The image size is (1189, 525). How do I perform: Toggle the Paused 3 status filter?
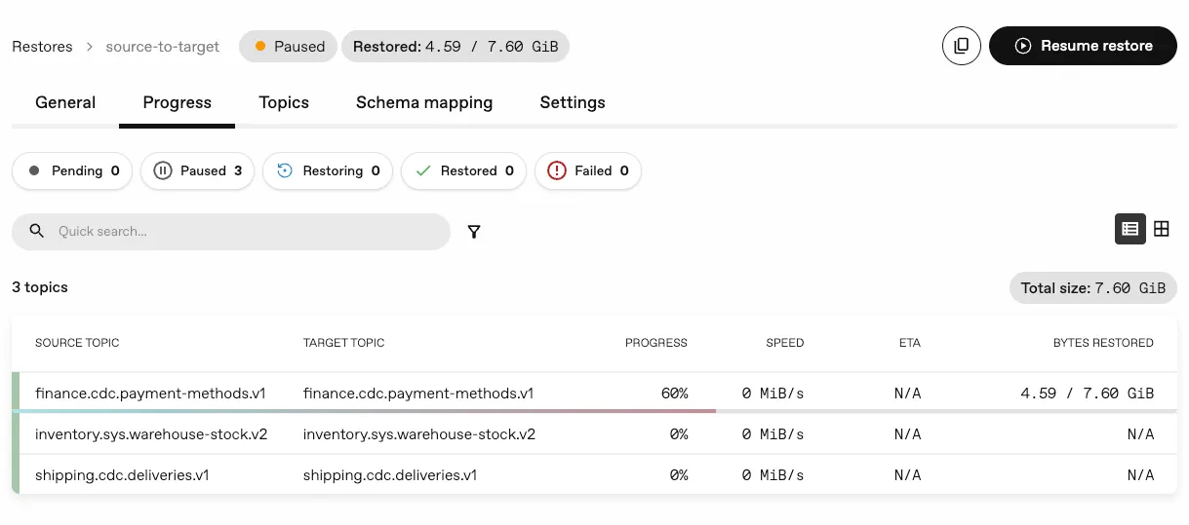click(x=197, y=170)
